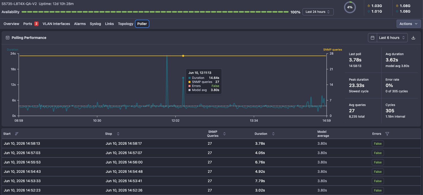This screenshot has width=423, height=195.
Task: Open the Links tab
Action: click(x=109, y=24)
